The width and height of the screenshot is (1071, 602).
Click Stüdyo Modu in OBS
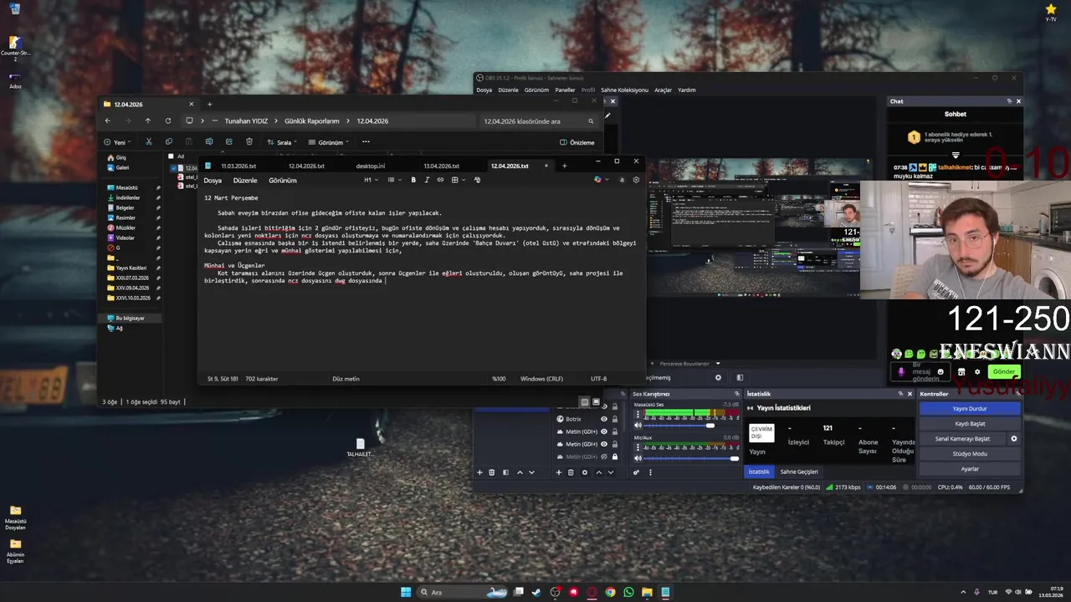[x=970, y=454]
